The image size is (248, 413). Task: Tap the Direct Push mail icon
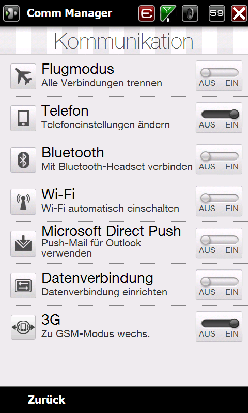(x=23, y=244)
